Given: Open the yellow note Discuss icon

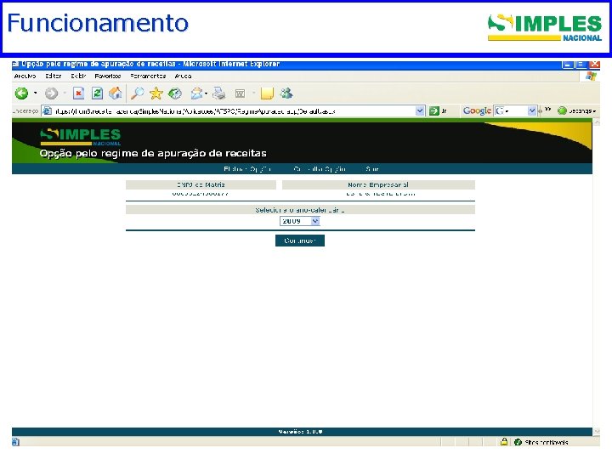Looking at the screenshot, I should pyautogui.click(x=268, y=93).
